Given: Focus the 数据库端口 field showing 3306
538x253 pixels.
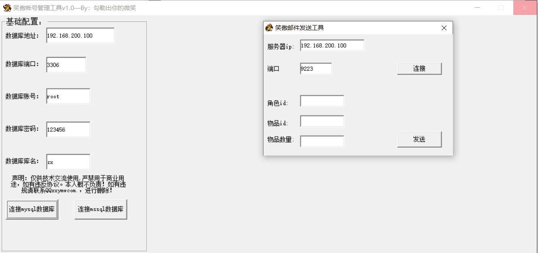Looking at the screenshot, I should (x=66, y=65).
